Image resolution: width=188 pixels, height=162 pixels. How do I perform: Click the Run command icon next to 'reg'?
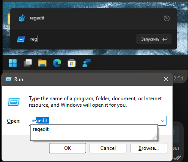(x=21, y=39)
